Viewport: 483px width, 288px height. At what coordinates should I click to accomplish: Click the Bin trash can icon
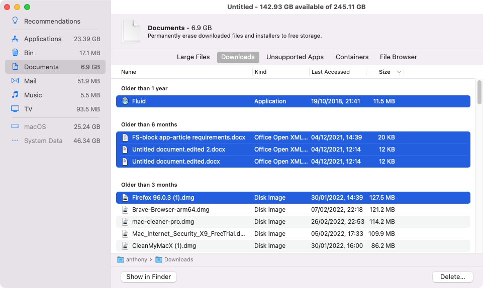15,53
